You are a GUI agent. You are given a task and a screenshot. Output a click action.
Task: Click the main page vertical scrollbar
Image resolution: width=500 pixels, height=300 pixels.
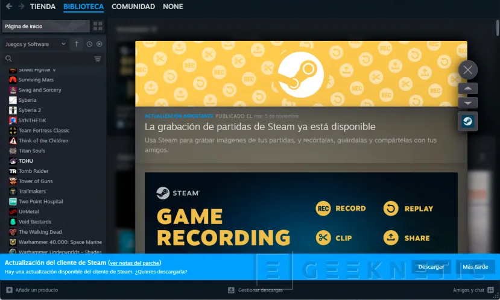click(x=498, y=28)
